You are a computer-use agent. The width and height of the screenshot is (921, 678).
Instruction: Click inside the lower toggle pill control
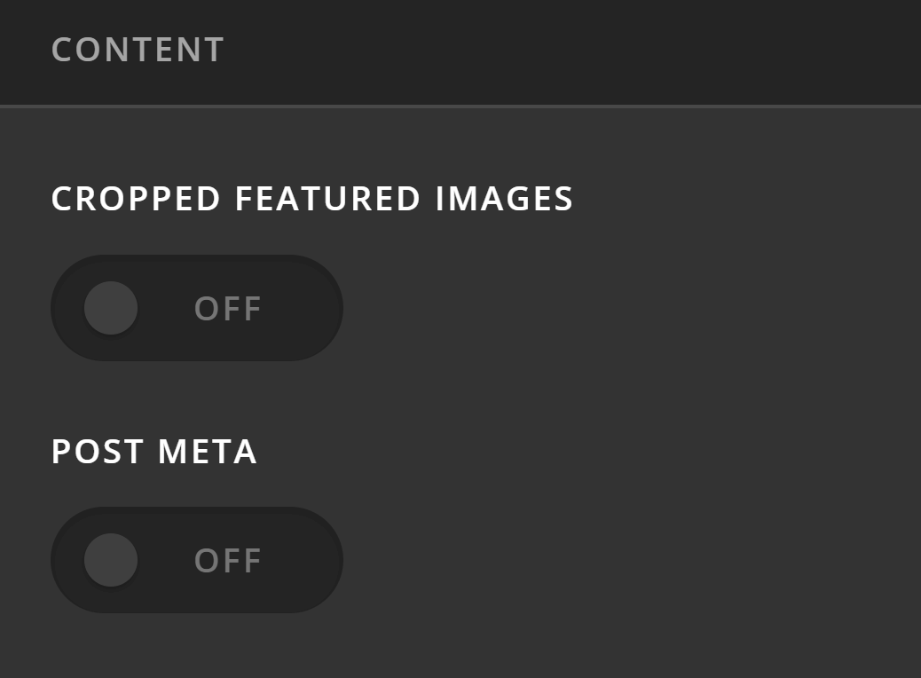pyautogui.click(x=197, y=560)
